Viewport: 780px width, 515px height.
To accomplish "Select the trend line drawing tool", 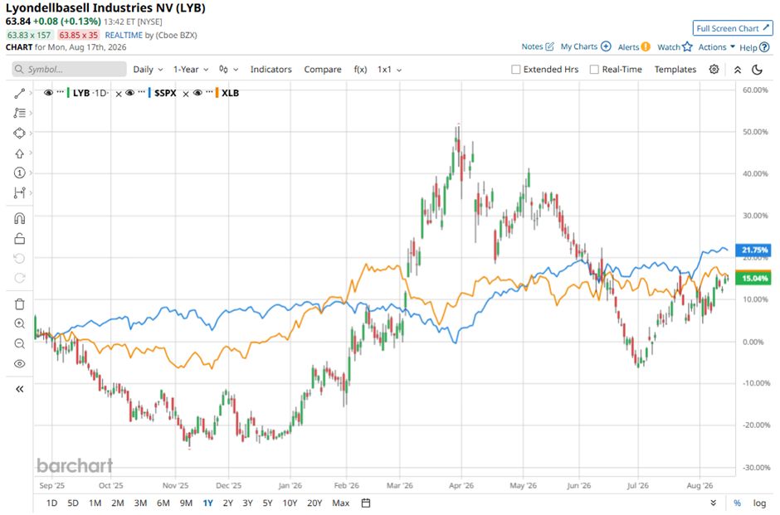I will click(x=19, y=94).
